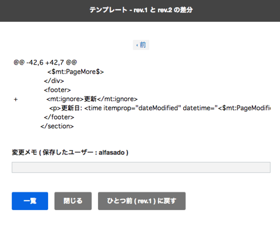280x230 pixels.
Task: Select the @@ -42,6 +42,7 @@ hunk header
Action: click(x=45, y=63)
